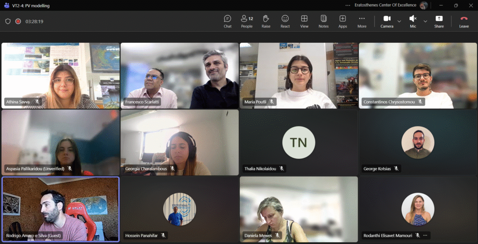
Task: Expand the Camera options dropdown arrow
Action: (399, 21)
